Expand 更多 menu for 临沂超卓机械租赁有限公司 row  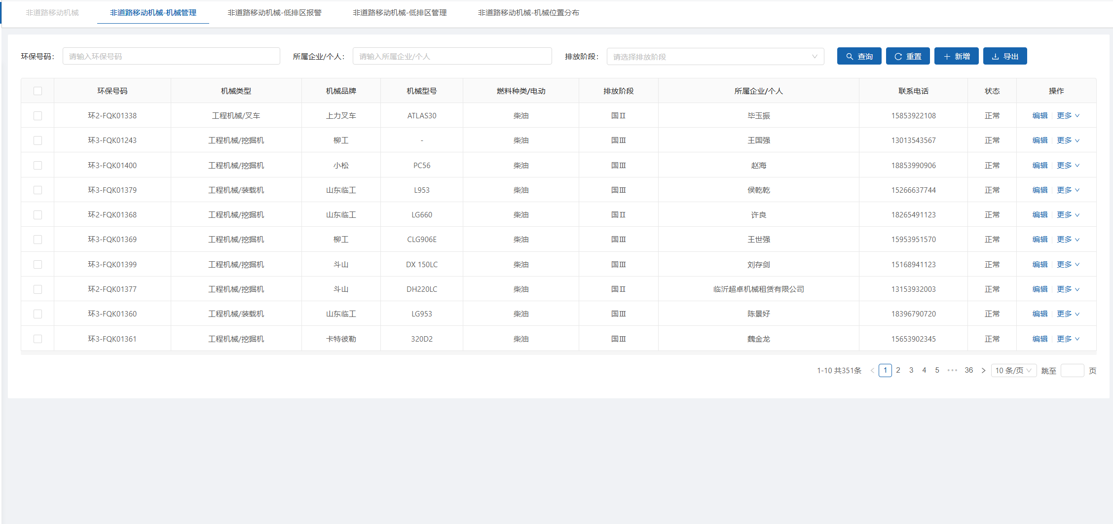tap(1068, 289)
